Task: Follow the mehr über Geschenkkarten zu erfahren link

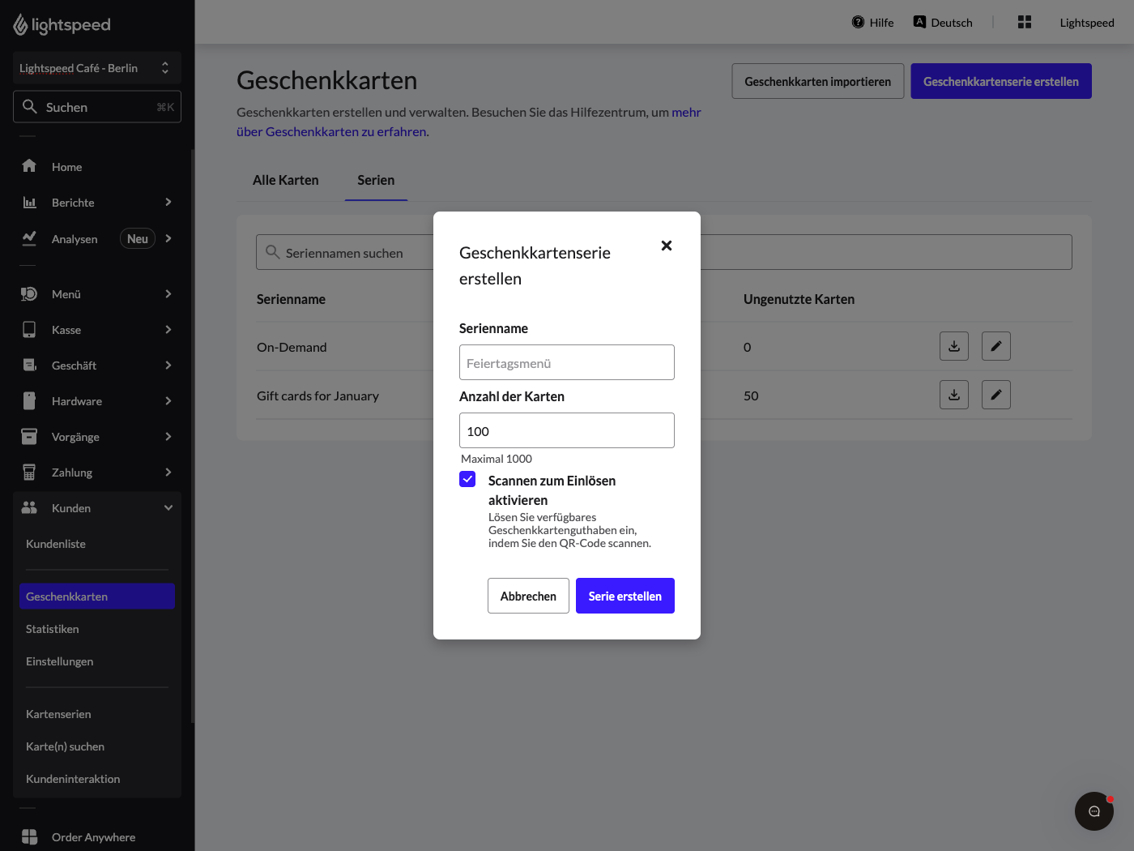Action: [x=333, y=131]
